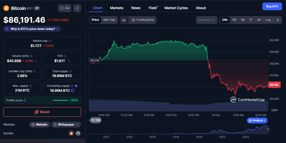Screen dimensions: 286x143
Task: Switch to TradingView chart mode
Action: (x=142, y=20)
